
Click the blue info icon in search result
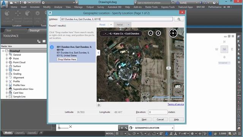coord(52,47)
